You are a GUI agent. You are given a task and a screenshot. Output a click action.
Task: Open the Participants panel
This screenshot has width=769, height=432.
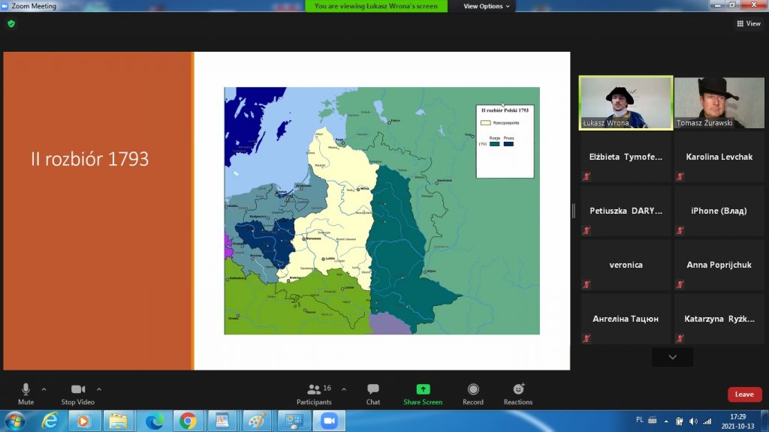coord(314,393)
